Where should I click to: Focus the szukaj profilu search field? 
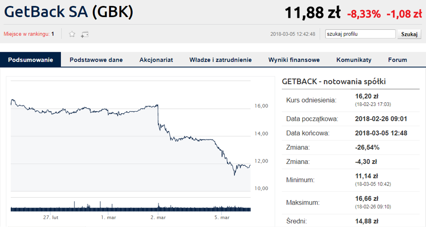pos(360,34)
